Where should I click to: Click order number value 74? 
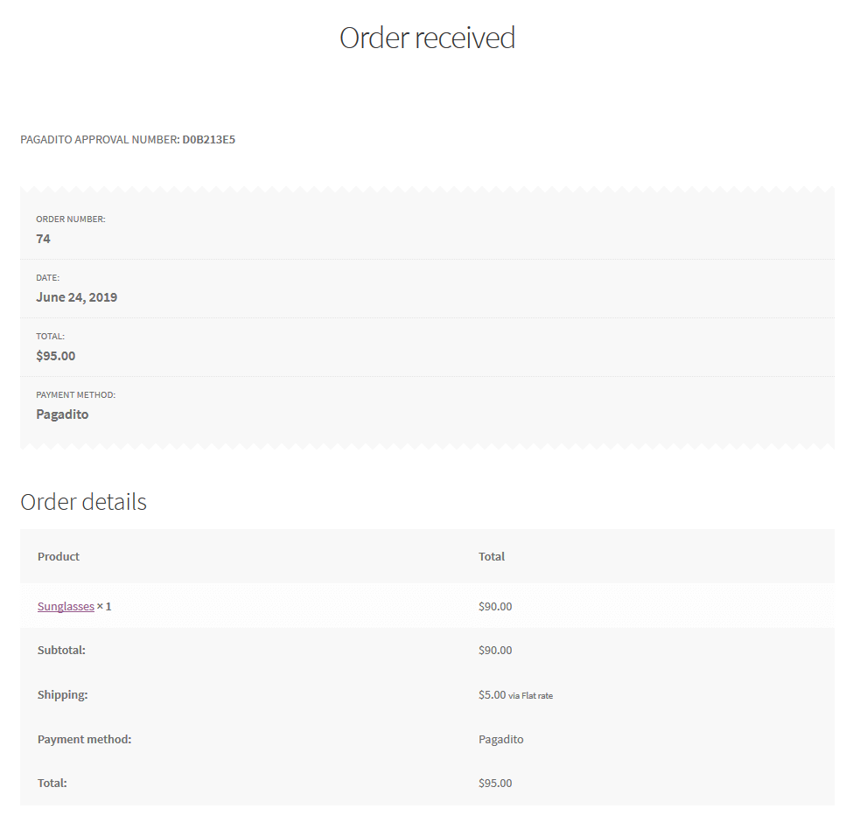click(x=43, y=239)
